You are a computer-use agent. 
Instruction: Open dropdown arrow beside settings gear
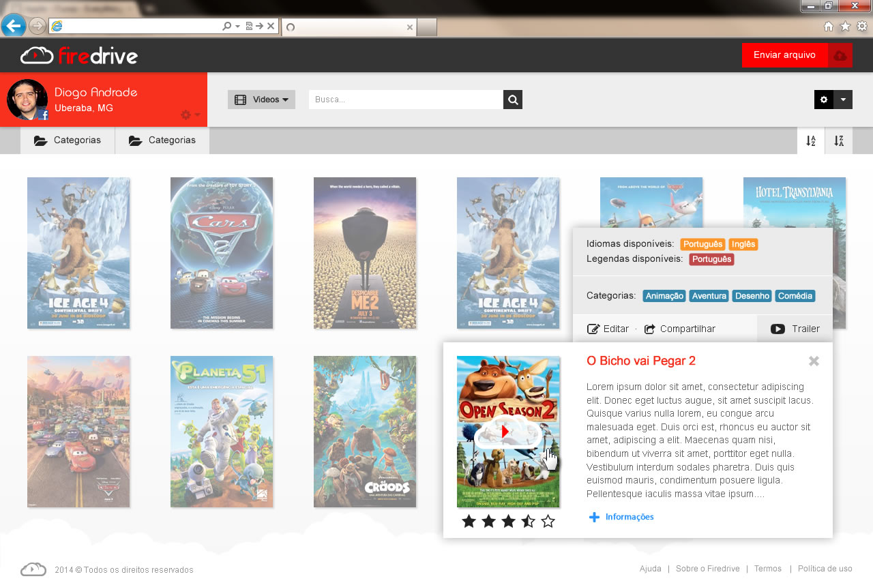[843, 100]
